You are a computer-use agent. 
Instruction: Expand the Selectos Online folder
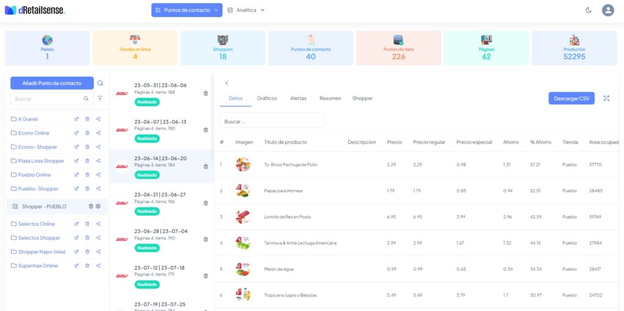(x=33, y=224)
